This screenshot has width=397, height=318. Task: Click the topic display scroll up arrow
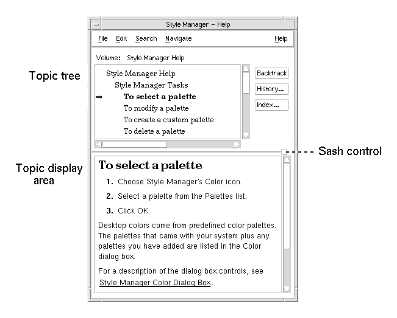[287, 160]
